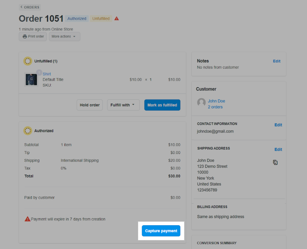Open John Doe customer profile link
Screen dimensions: 307x249
click(x=216, y=101)
